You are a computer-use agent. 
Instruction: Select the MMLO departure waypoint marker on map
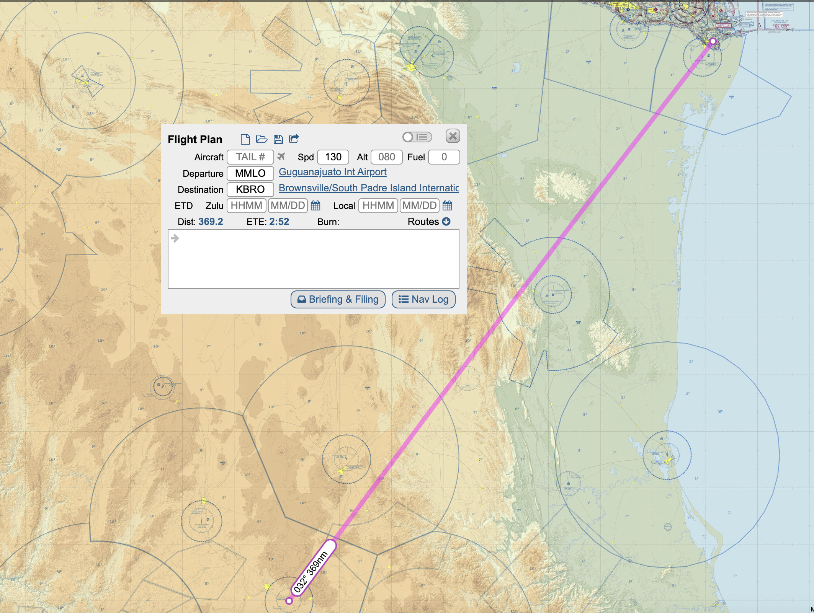pyautogui.click(x=289, y=601)
